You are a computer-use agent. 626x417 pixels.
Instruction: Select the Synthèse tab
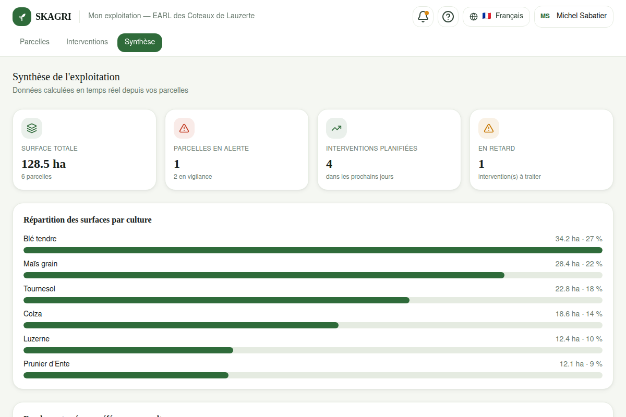point(140,42)
